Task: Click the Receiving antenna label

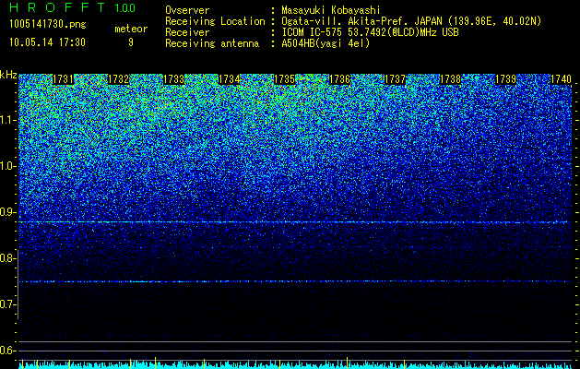Action: click(x=212, y=43)
